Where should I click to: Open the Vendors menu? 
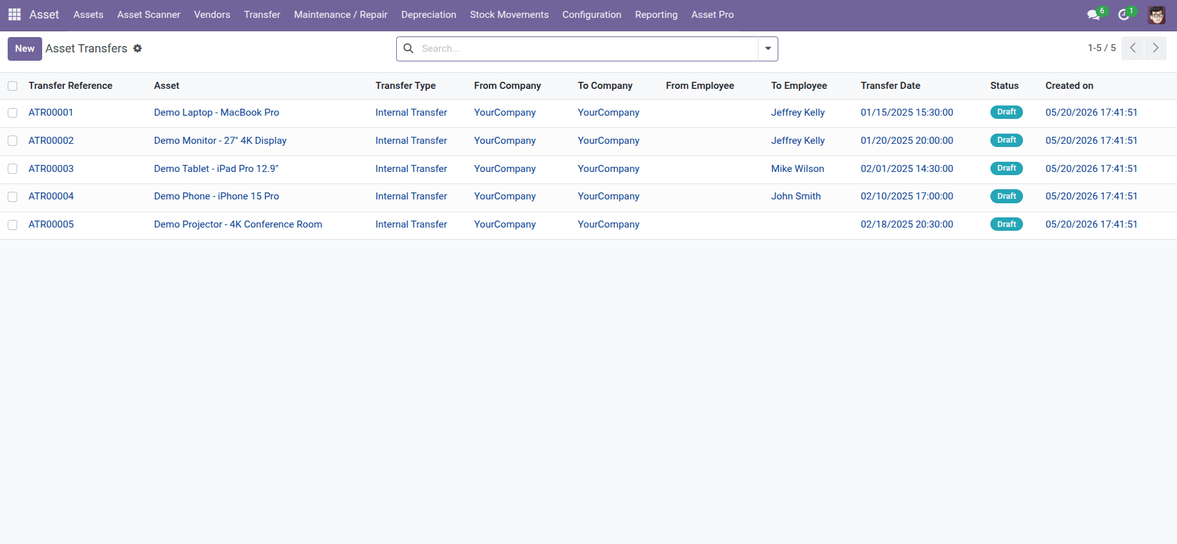tap(212, 15)
